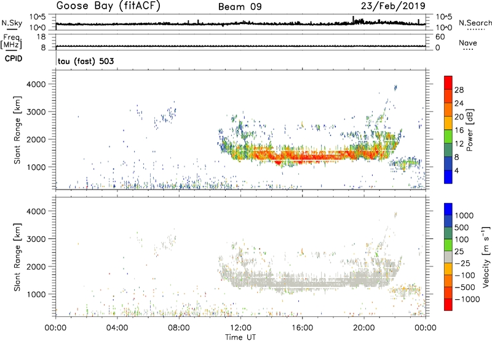This screenshot has height=341, width=492.
Task: Click the "−100" label on velocity colorbar
Action: click(x=465, y=275)
